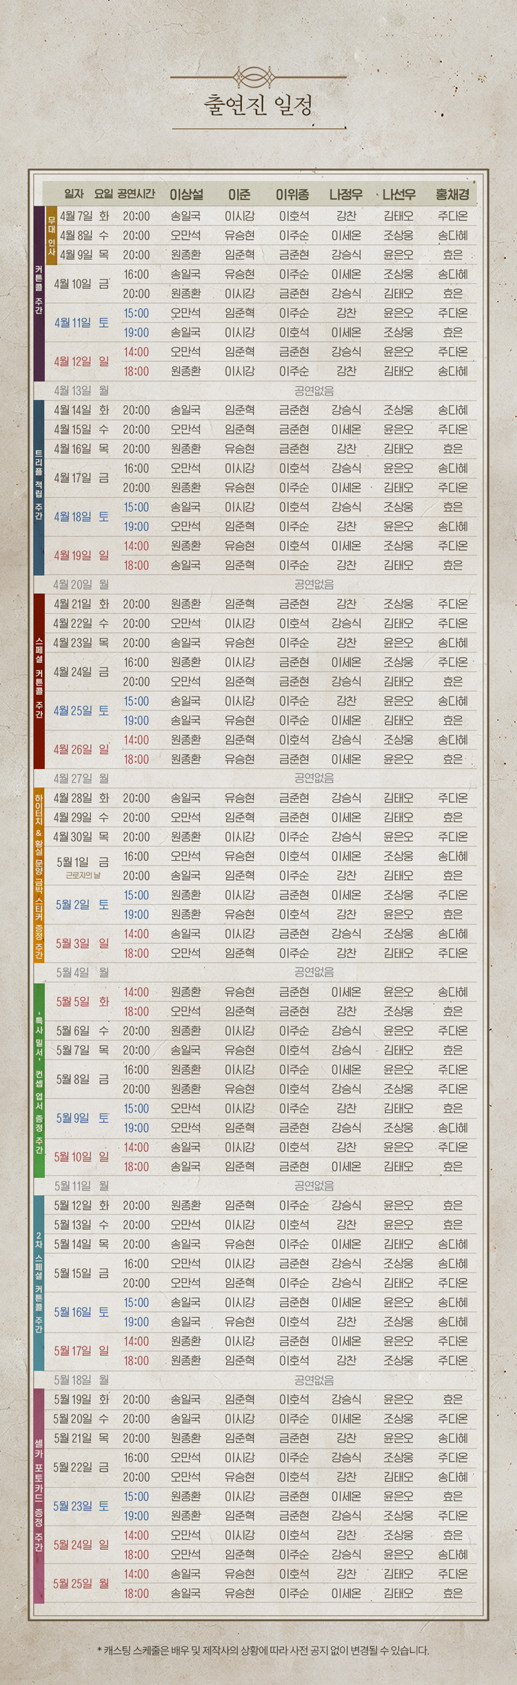Click the casting schedule change notice footer

(x=263, y=1651)
